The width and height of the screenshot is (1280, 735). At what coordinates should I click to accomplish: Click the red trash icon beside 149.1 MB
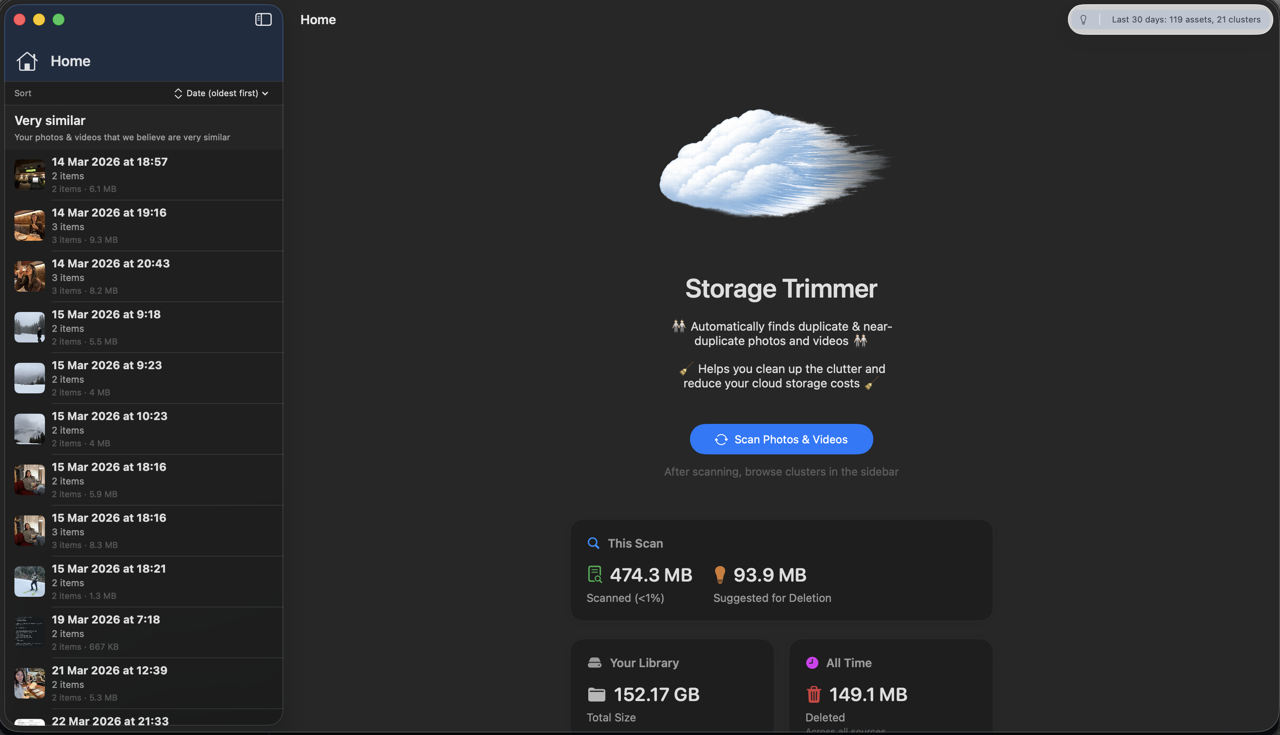[813, 695]
